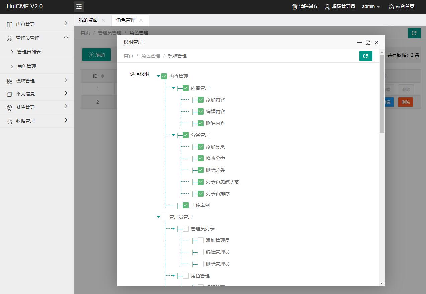Viewport: 426px width, 294px height.
Task: Check the 编辑管理员 permission
Action: 201,252
